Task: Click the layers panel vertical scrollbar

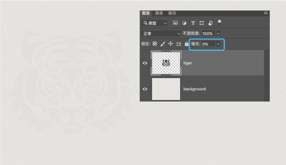Action: (267, 75)
